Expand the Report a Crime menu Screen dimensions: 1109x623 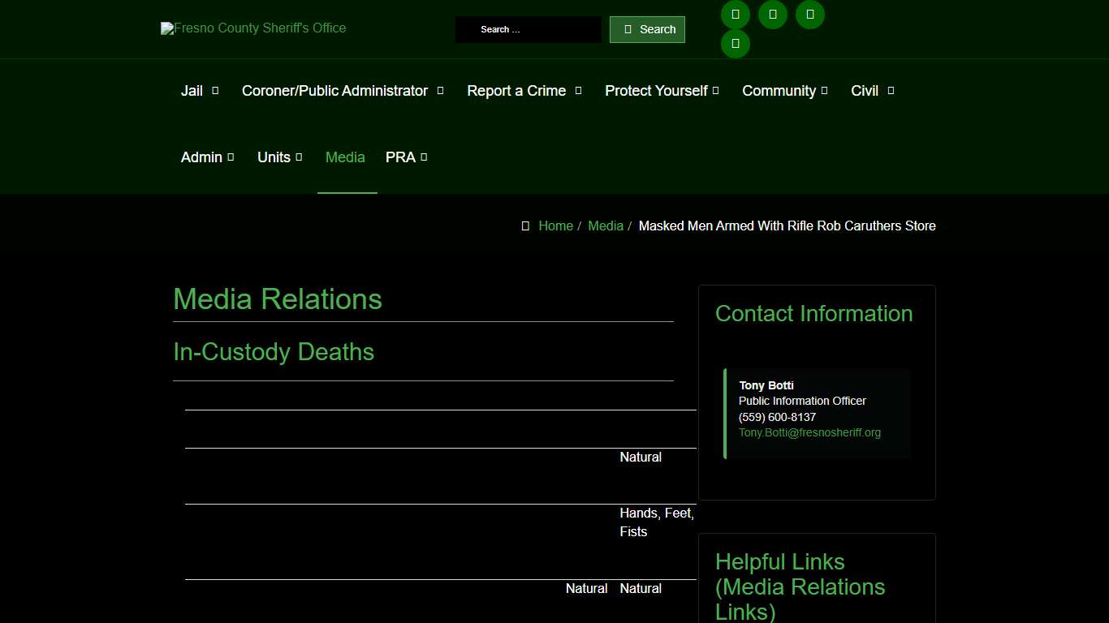click(x=524, y=91)
